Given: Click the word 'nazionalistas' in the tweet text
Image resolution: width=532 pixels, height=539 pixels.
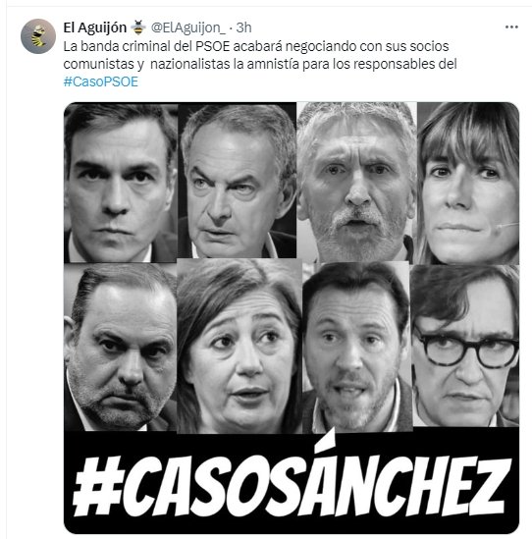Looking at the screenshot, I should coord(190,64).
